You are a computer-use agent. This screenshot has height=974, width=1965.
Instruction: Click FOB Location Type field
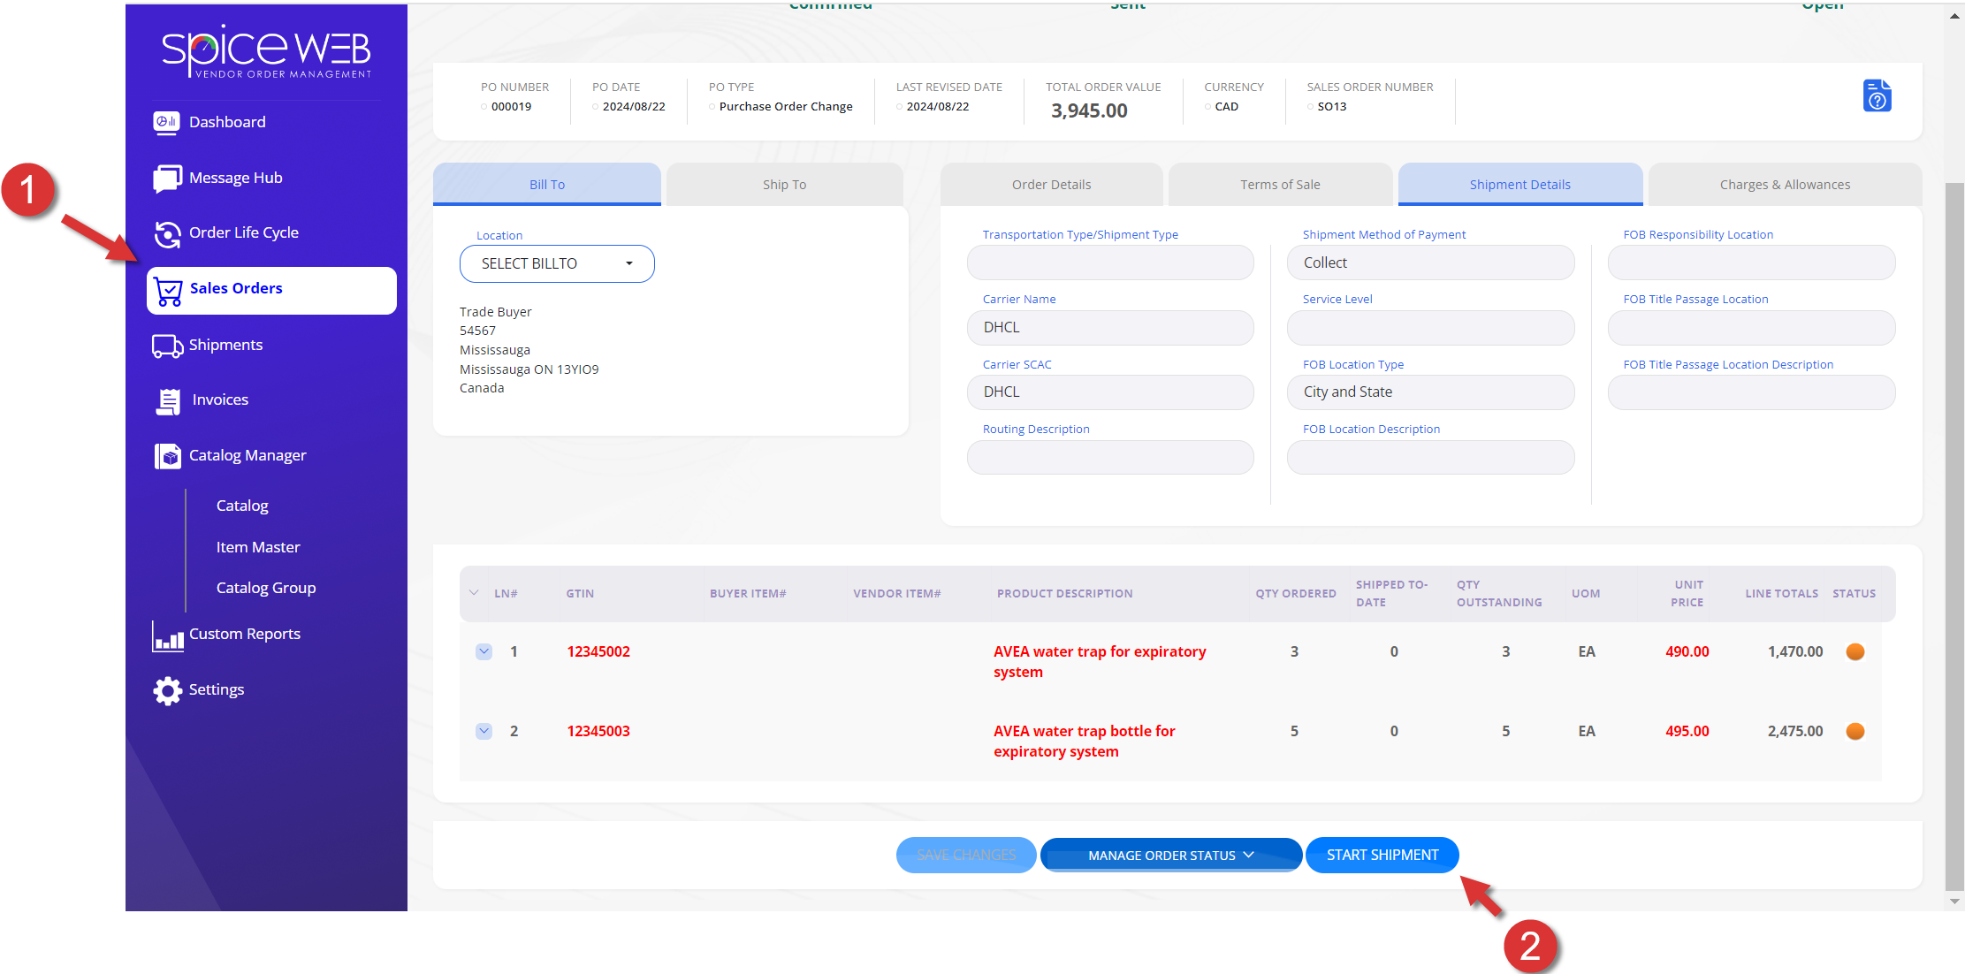click(1430, 392)
